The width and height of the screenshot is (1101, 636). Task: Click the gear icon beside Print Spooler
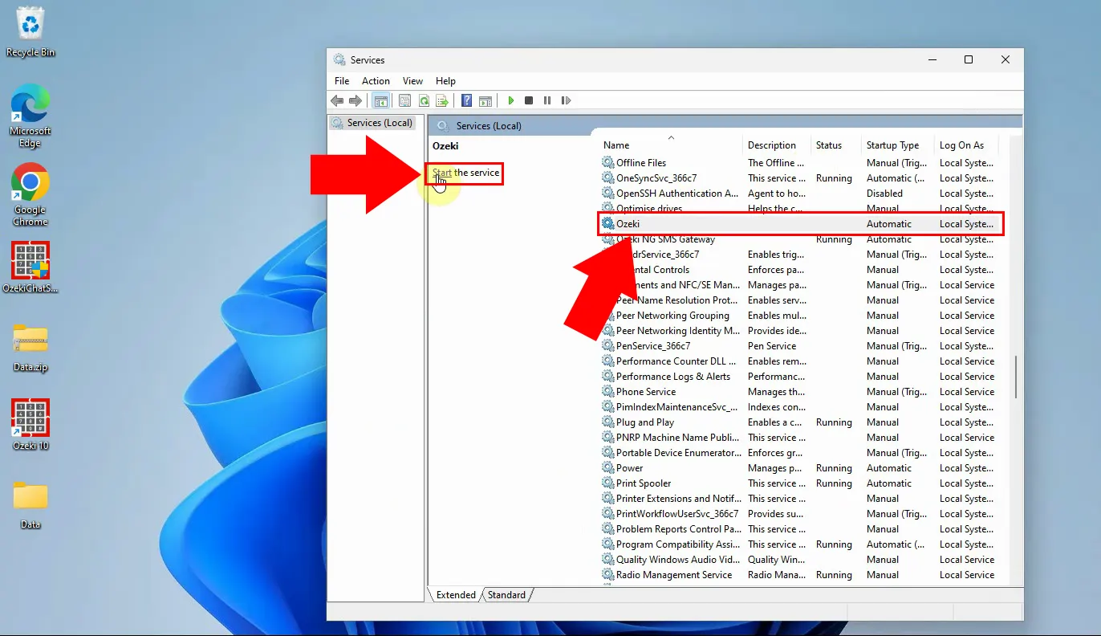click(608, 483)
